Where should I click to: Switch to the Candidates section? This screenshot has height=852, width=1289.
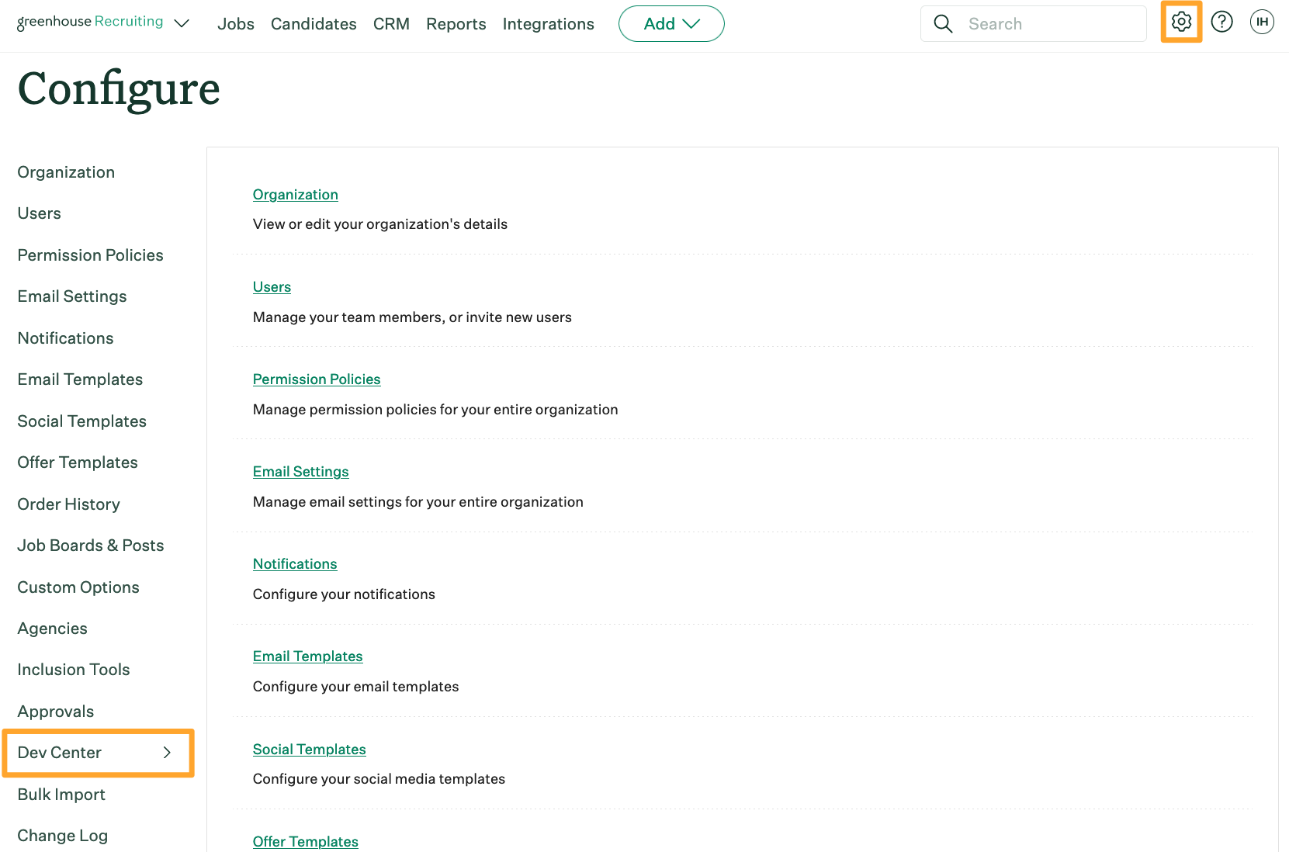click(x=313, y=24)
